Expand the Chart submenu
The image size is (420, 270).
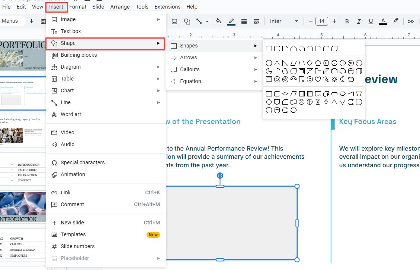coord(106,91)
